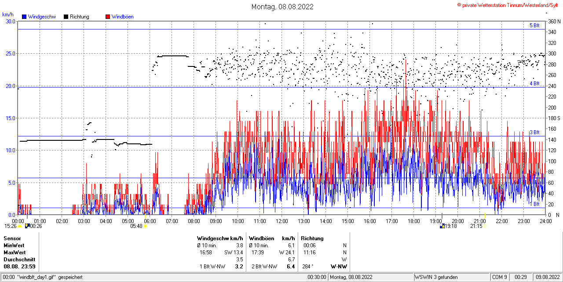Click the sunset icon beside 21:15
This screenshot has height=282, width=563.
point(485,226)
